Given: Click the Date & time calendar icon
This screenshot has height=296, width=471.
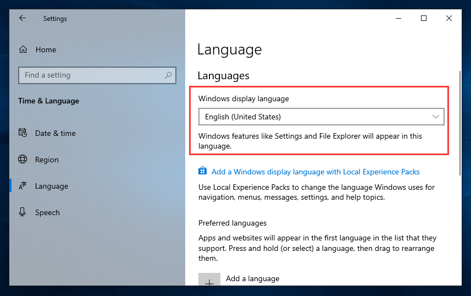Looking at the screenshot, I should click(x=23, y=133).
